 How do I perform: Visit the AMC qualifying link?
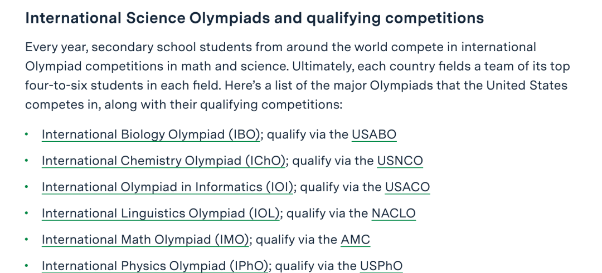tap(356, 240)
